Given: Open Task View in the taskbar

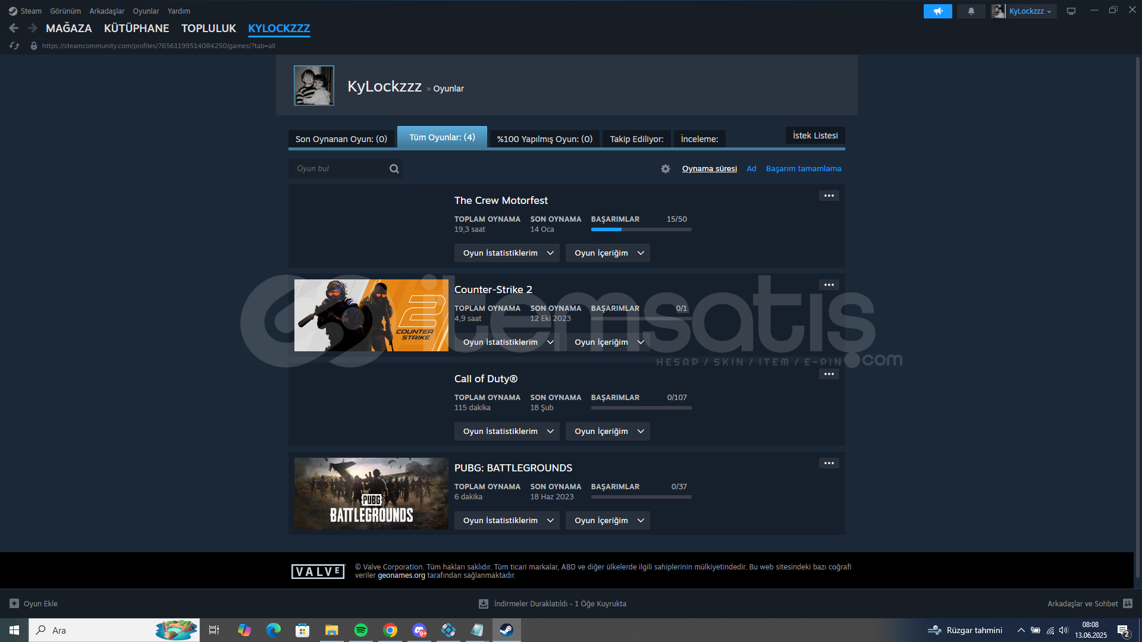Looking at the screenshot, I should [x=214, y=630].
